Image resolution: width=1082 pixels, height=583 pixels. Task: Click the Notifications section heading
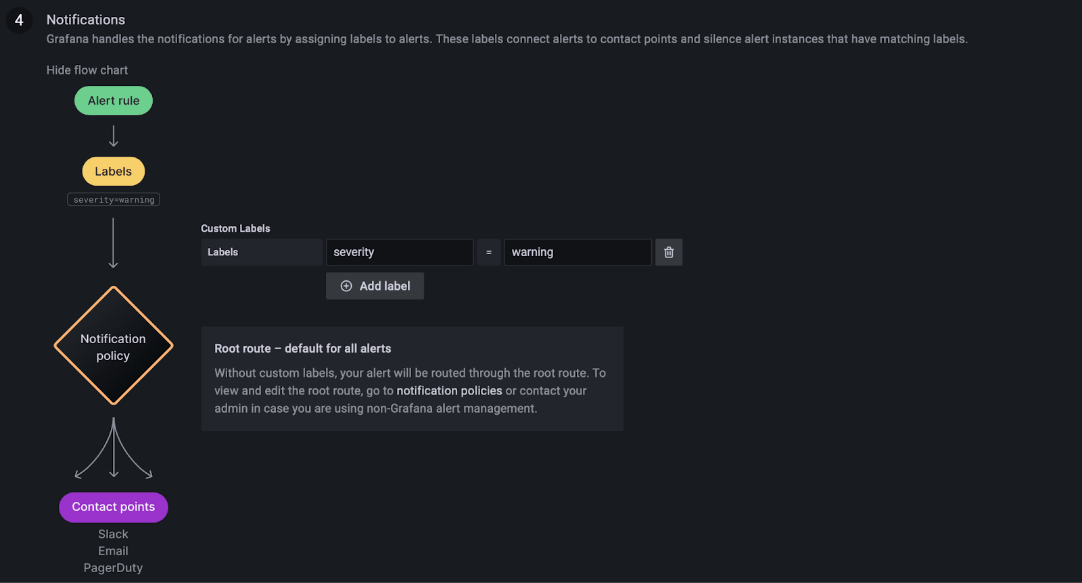[86, 20]
